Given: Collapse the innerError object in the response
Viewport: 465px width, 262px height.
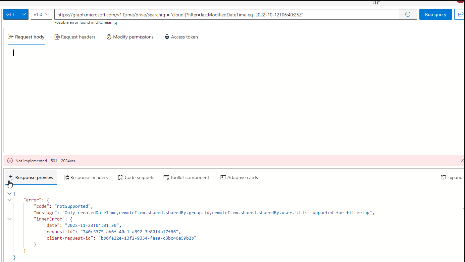Looking at the screenshot, I should (x=9, y=219).
